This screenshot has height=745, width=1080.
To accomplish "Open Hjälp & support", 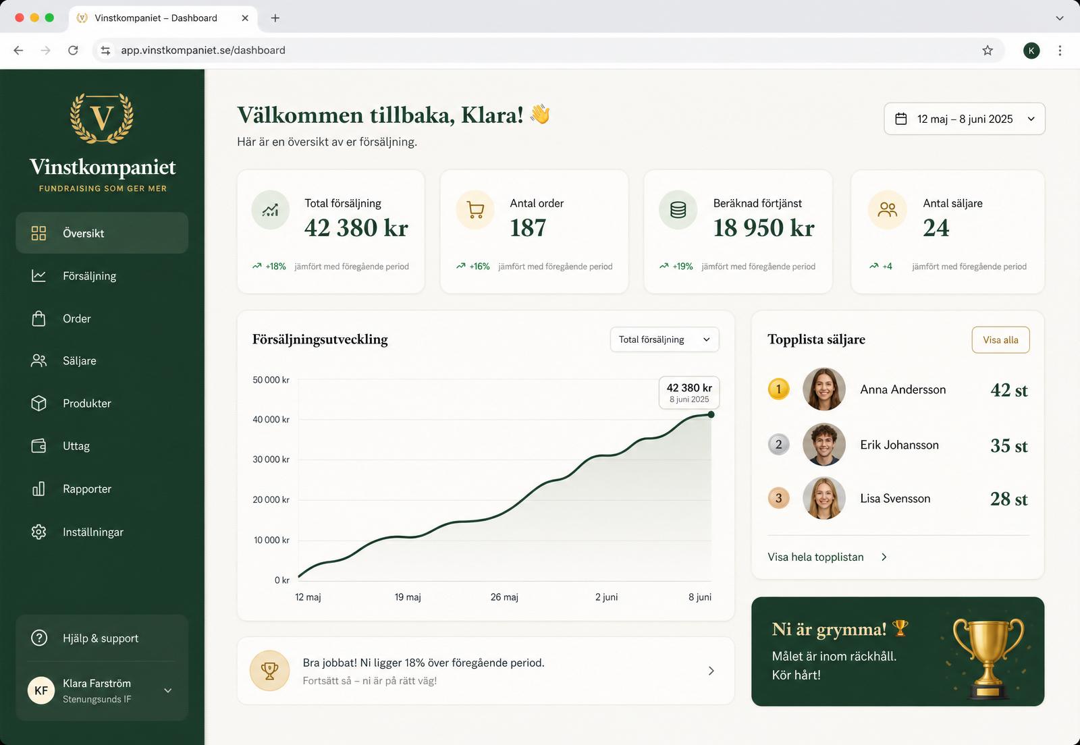I will (102, 638).
